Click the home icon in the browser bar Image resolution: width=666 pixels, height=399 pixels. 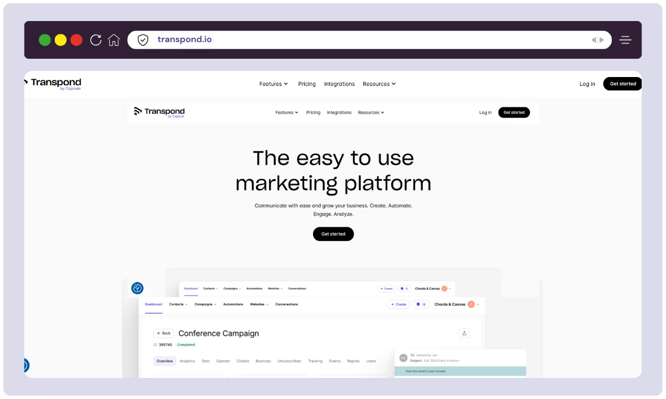(114, 40)
